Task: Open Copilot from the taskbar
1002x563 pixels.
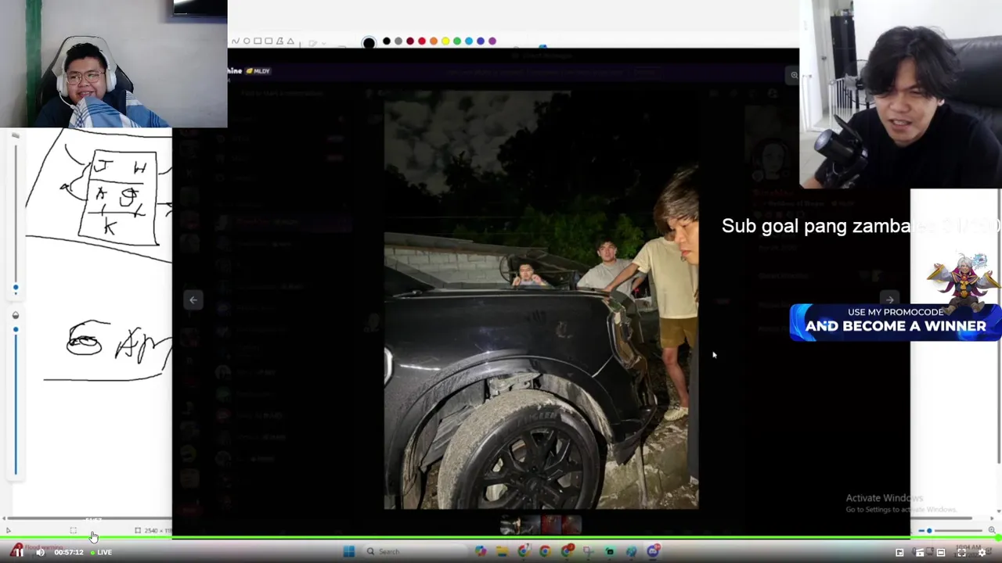Action: tap(480, 551)
